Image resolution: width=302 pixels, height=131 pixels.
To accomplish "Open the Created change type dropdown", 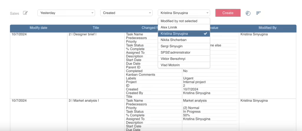I will click(126, 13).
